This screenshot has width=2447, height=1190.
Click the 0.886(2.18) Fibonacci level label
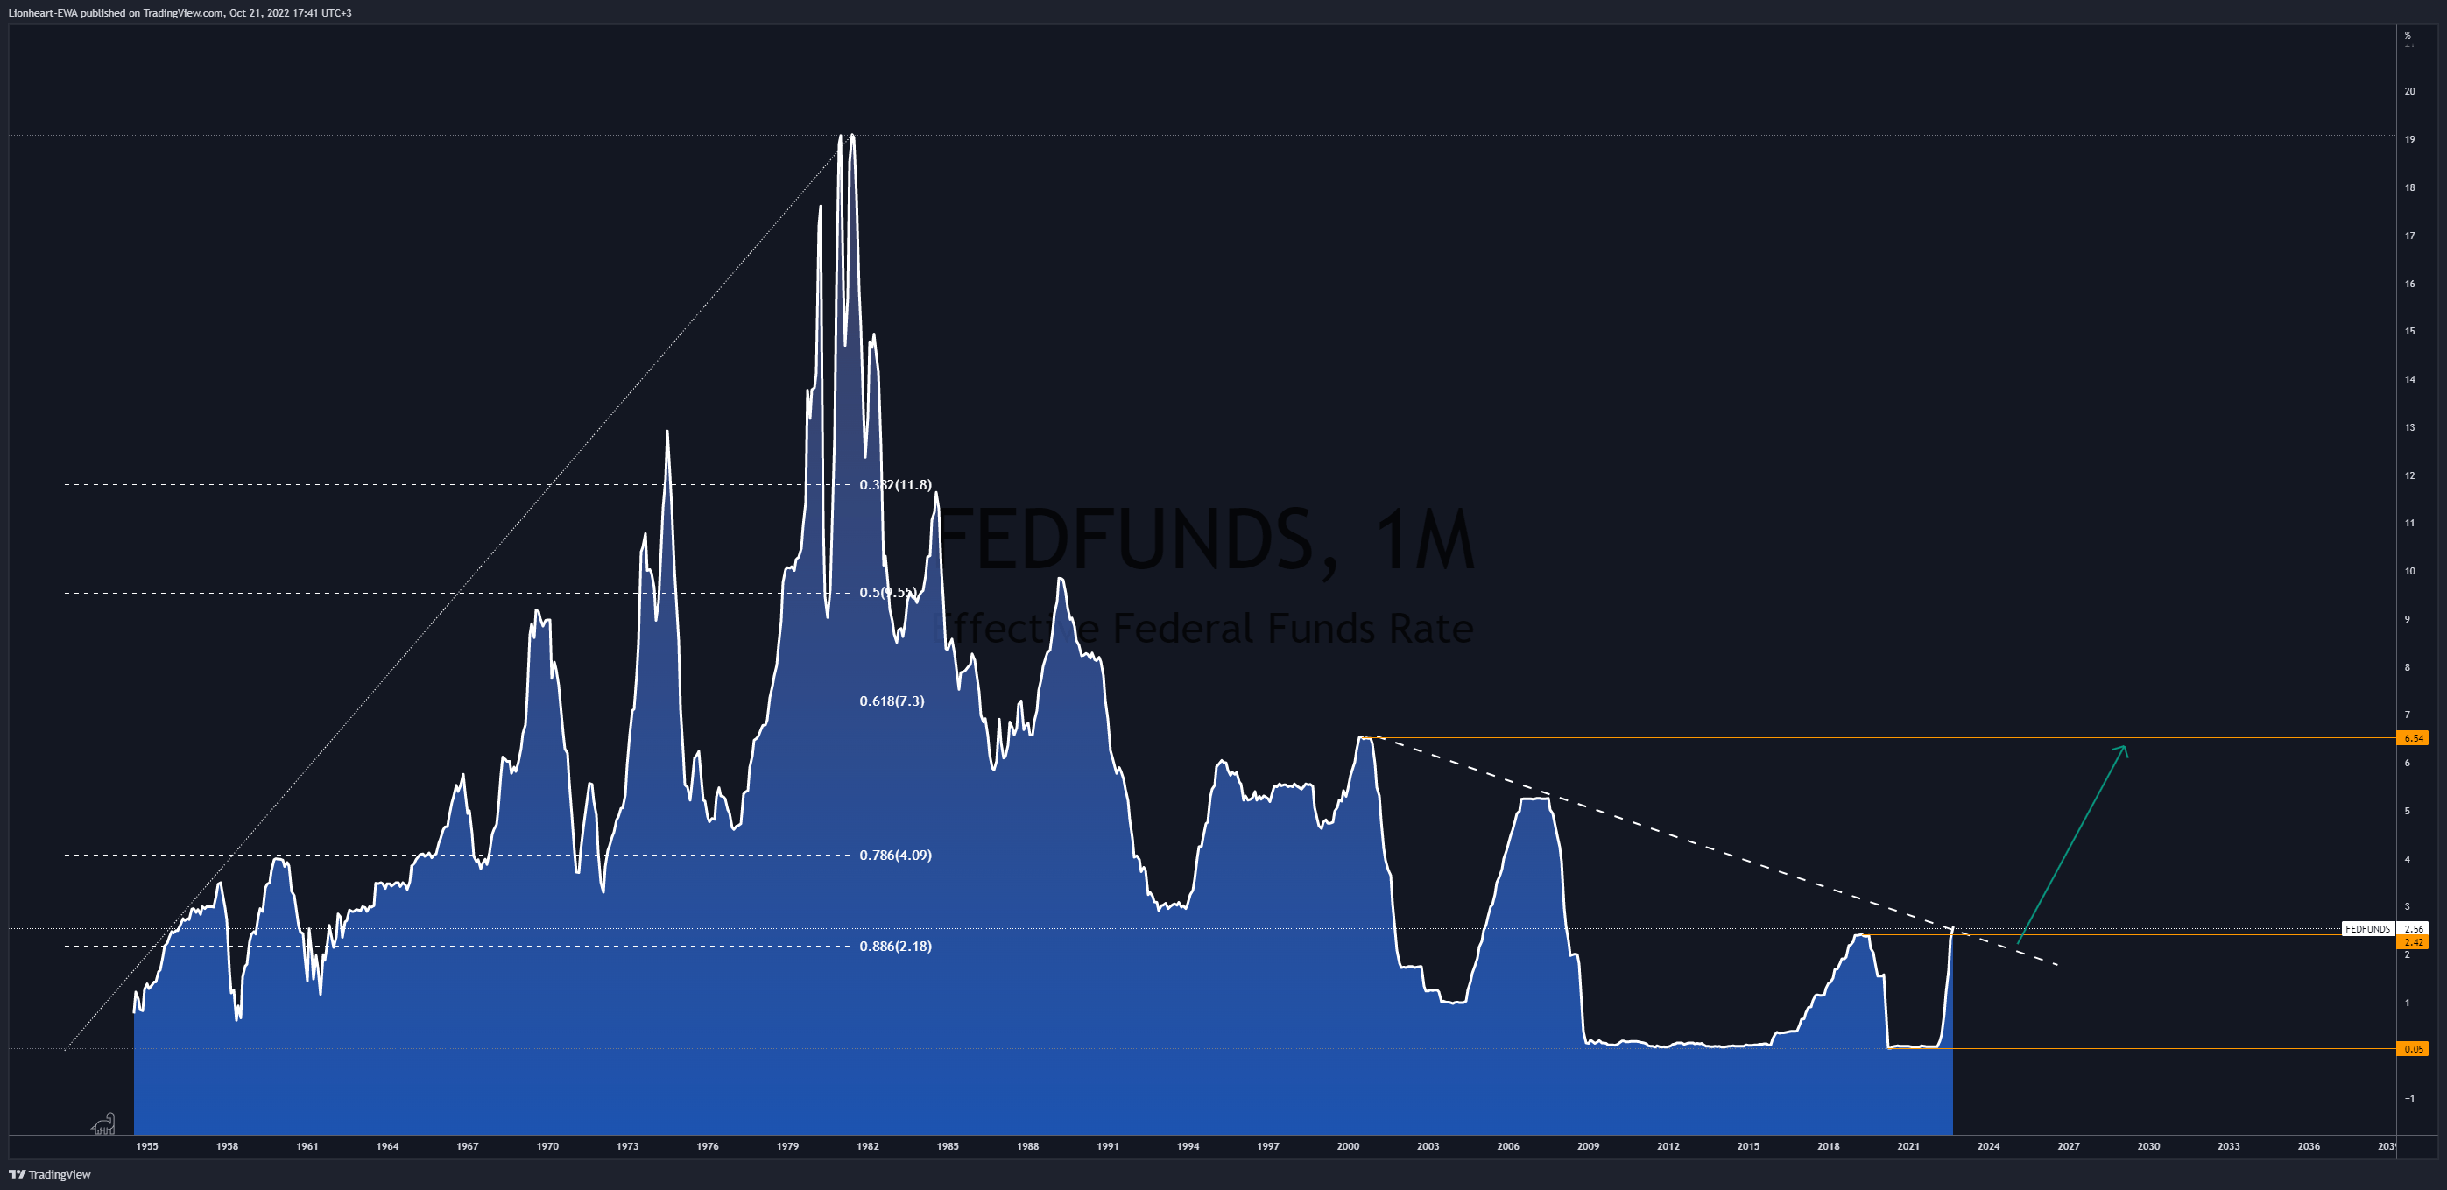(x=895, y=947)
